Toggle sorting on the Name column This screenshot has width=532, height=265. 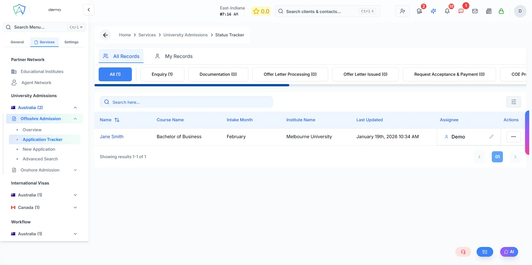click(x=117, y=120)
